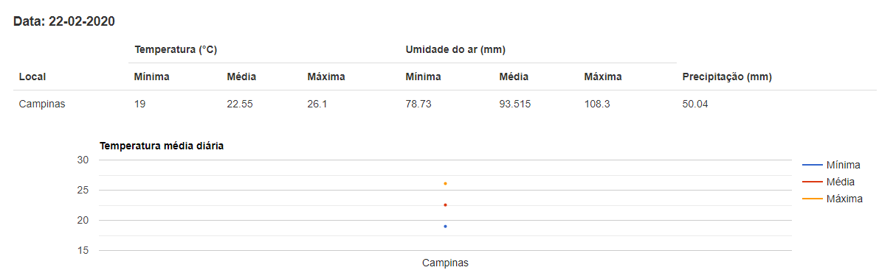Click the temperature Média value 22.55
The height and width of the screenshot is (270, 893).
tap(240, 104)
